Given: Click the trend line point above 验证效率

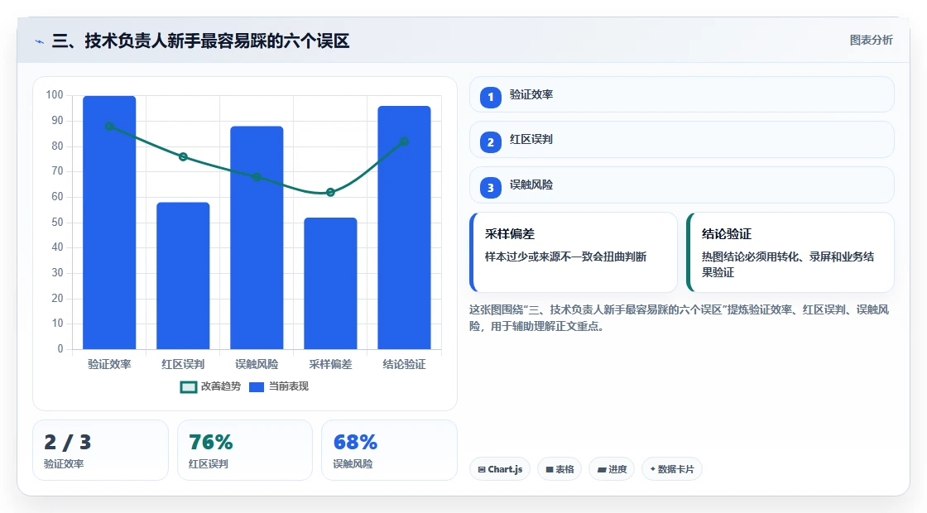Looking at the screenshot, I should pyautogui.click(x=109, y=126).
